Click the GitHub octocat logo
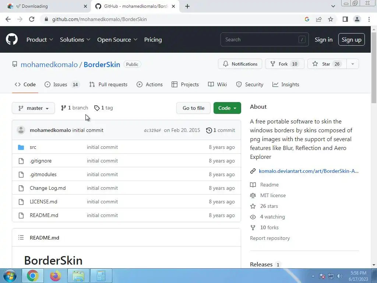Viewport: 377px width, 283px height. pyautogui.click(x=12, y=39)
